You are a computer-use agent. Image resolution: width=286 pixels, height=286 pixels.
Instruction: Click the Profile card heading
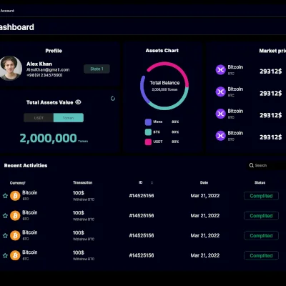click(x=54, y=51)
